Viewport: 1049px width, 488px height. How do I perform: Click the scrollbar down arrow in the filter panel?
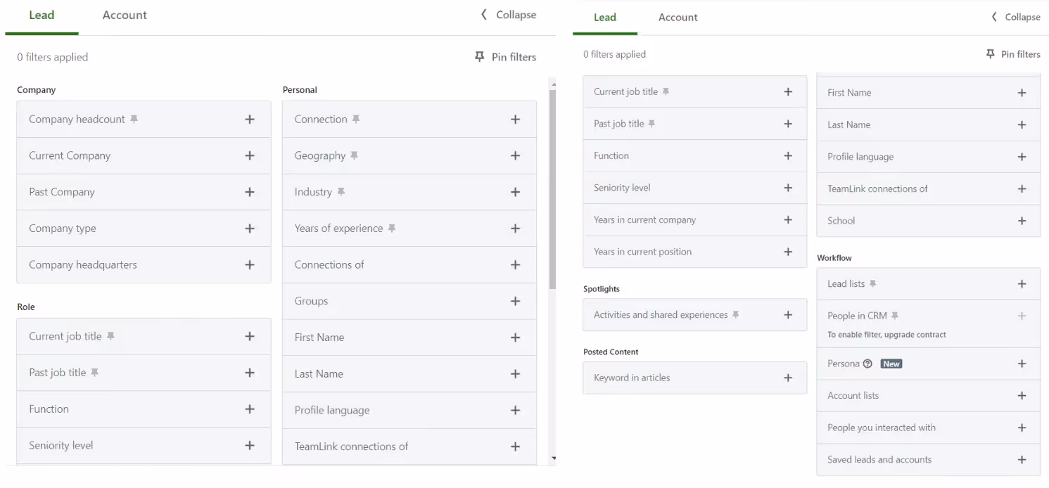point(553,458)
